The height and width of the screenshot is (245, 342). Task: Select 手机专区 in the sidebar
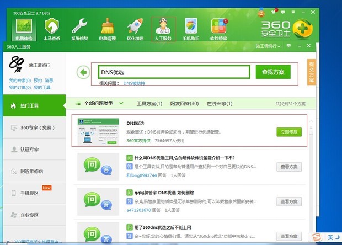pyautogui.click(x=34, y=193)
